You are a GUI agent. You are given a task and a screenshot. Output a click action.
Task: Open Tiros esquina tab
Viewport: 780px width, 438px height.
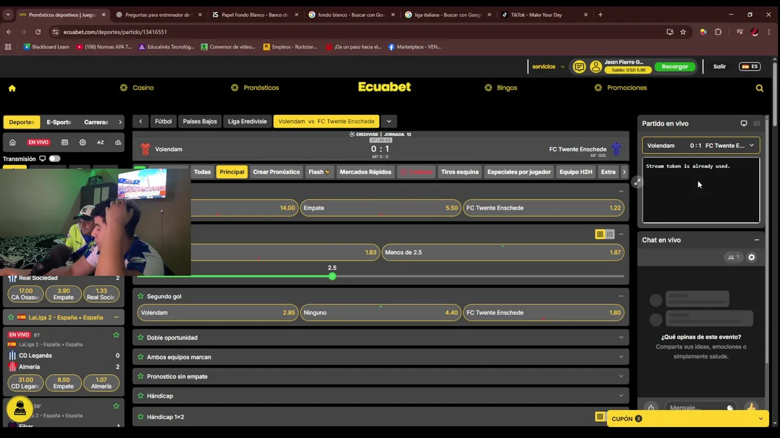pos(459,172)
